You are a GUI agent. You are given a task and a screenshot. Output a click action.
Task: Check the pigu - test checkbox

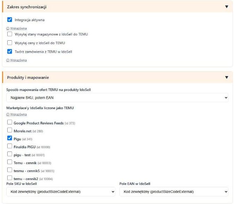tap(10, 154)
